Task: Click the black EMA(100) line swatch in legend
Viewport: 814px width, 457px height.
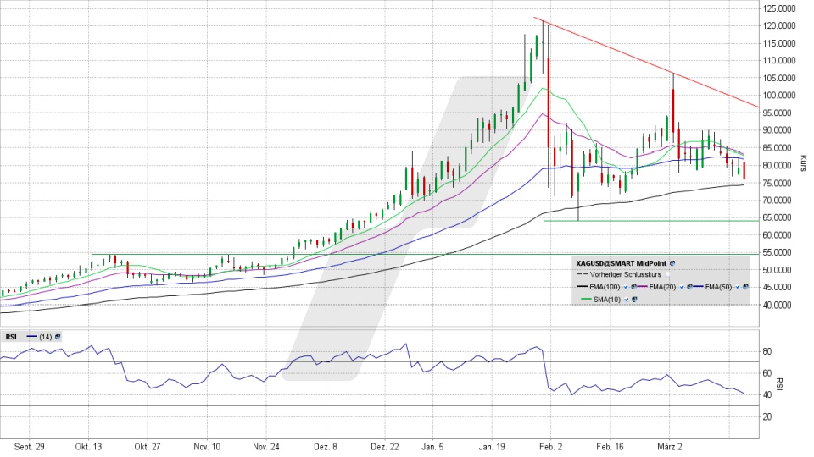Action: click(x=583, y=286)
